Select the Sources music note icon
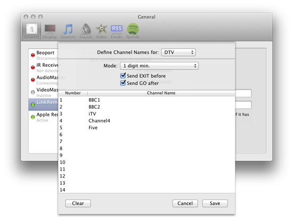 click(68, 31)
